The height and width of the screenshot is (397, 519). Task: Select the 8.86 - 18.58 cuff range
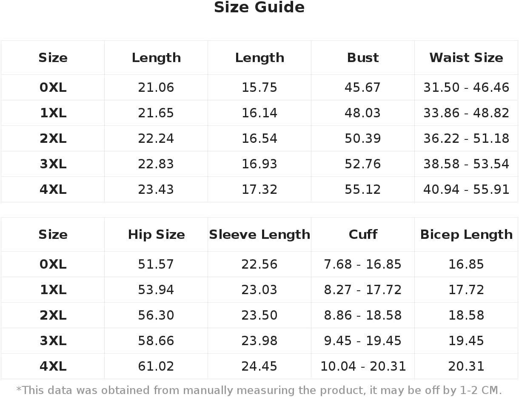tap(363, 315)
